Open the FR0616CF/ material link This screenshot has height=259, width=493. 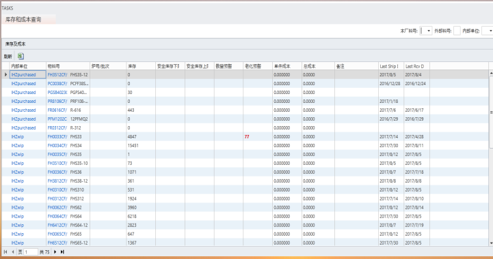pos(57,110)
